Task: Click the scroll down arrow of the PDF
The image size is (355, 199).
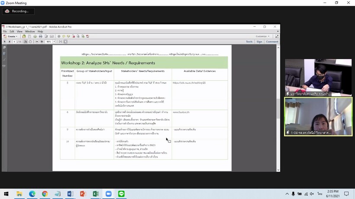Action: coord(278,170)
